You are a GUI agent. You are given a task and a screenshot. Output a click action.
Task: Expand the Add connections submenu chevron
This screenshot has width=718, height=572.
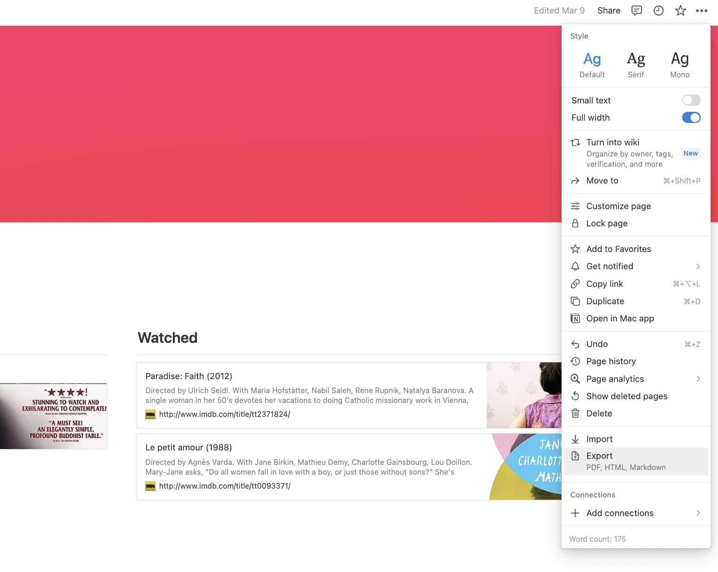coord(698,513)
